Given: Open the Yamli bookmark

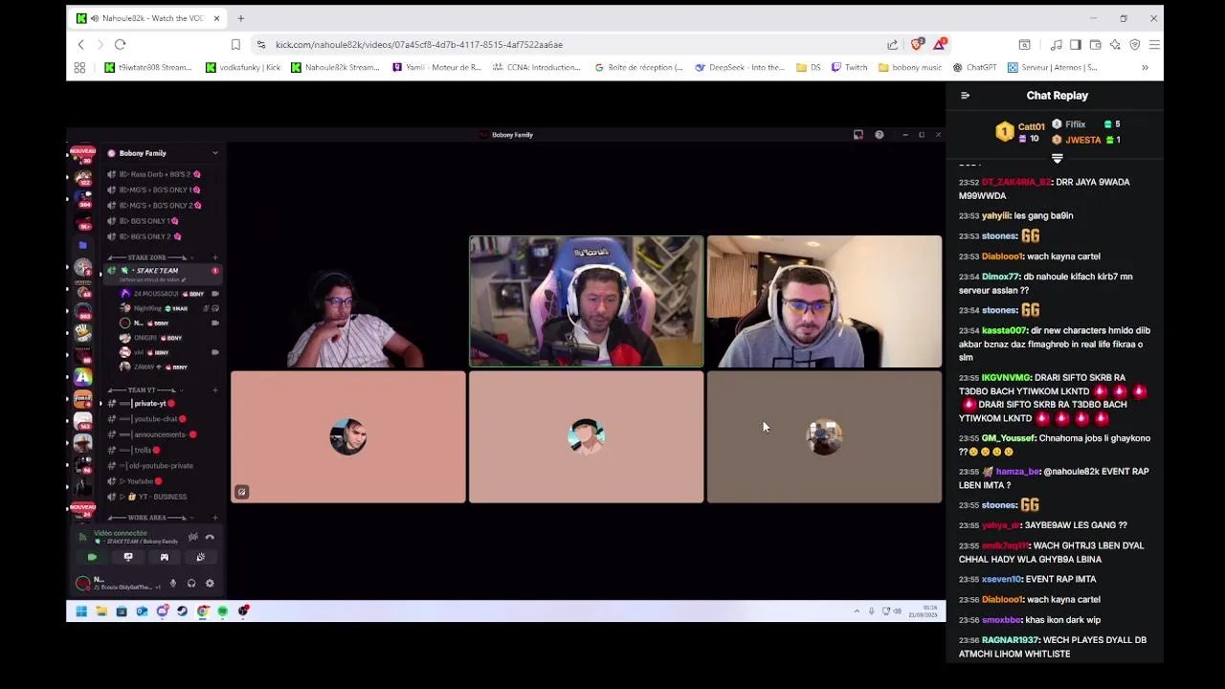Looking at the screenshot, I should (x=437, y=67).
